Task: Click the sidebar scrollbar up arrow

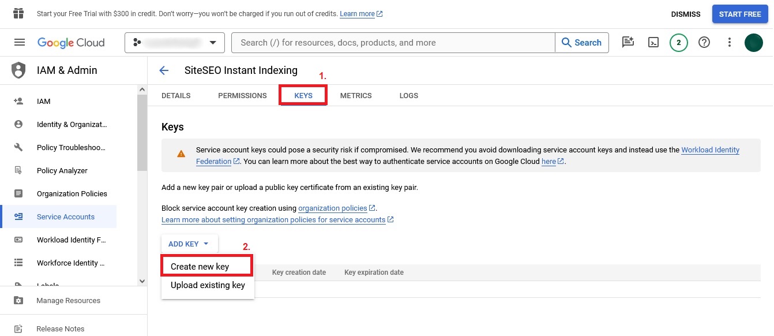Action: 142,89
